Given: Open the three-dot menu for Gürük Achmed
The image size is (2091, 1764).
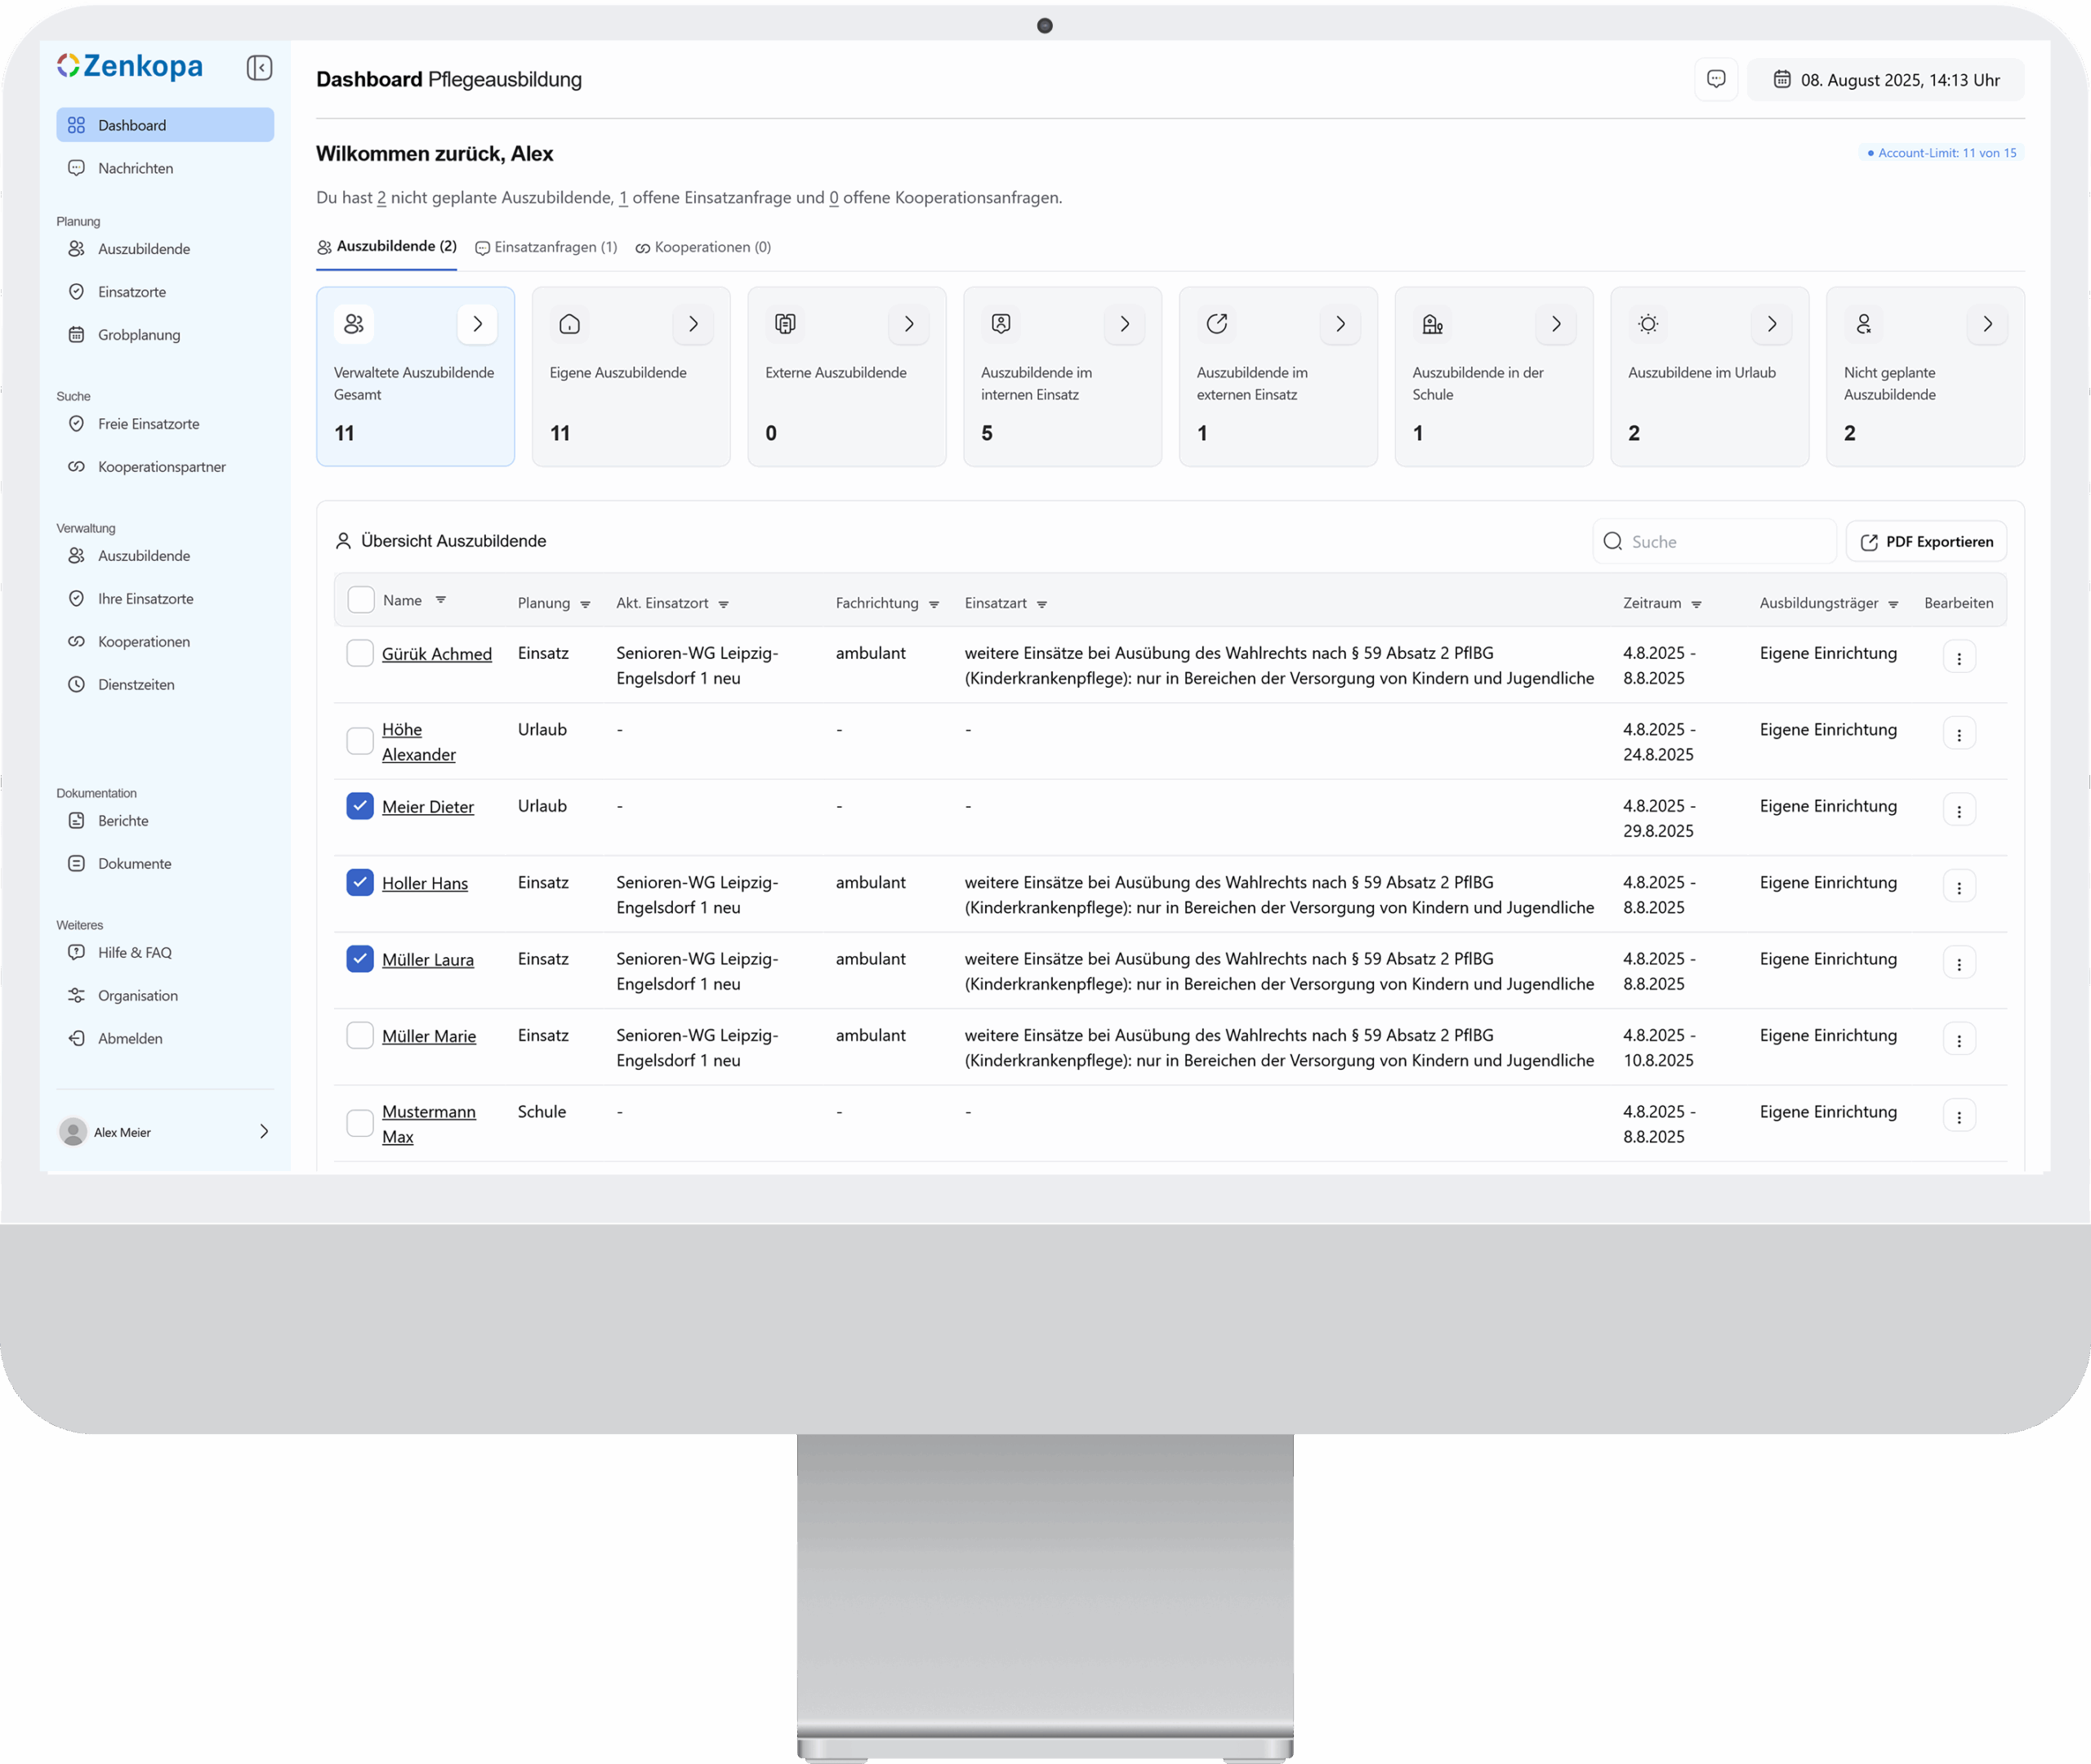Looking at the screenshot, I should click(1958, 658).
